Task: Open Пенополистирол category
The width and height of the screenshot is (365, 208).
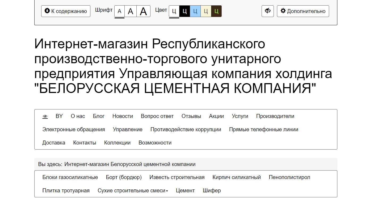Action: point(290,177)
